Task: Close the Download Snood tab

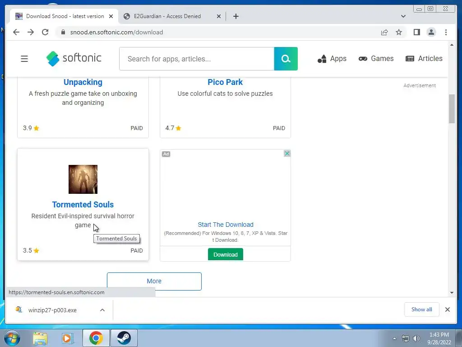Action: pos(111,16)
